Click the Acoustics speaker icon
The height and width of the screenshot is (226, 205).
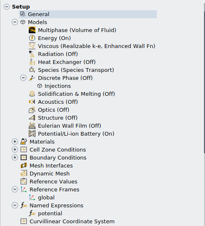point(32,102)
